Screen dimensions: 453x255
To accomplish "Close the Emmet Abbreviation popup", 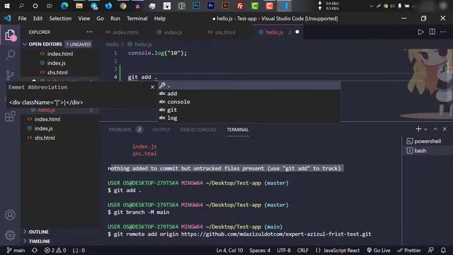I will tap(153, 87).
